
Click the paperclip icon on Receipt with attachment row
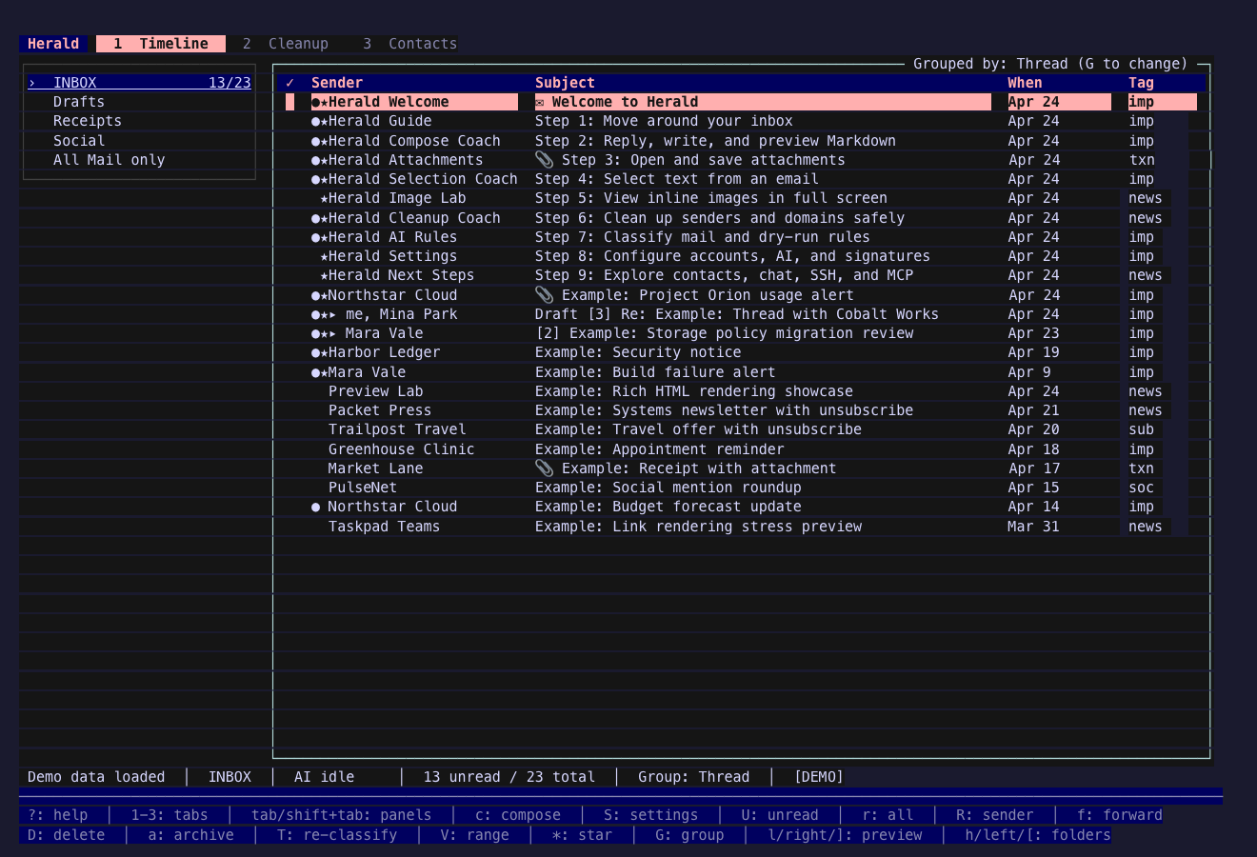coord(544,468)
